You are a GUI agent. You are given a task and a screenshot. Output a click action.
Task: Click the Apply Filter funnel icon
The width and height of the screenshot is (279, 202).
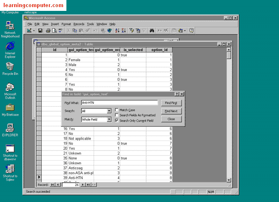[144, 31]
